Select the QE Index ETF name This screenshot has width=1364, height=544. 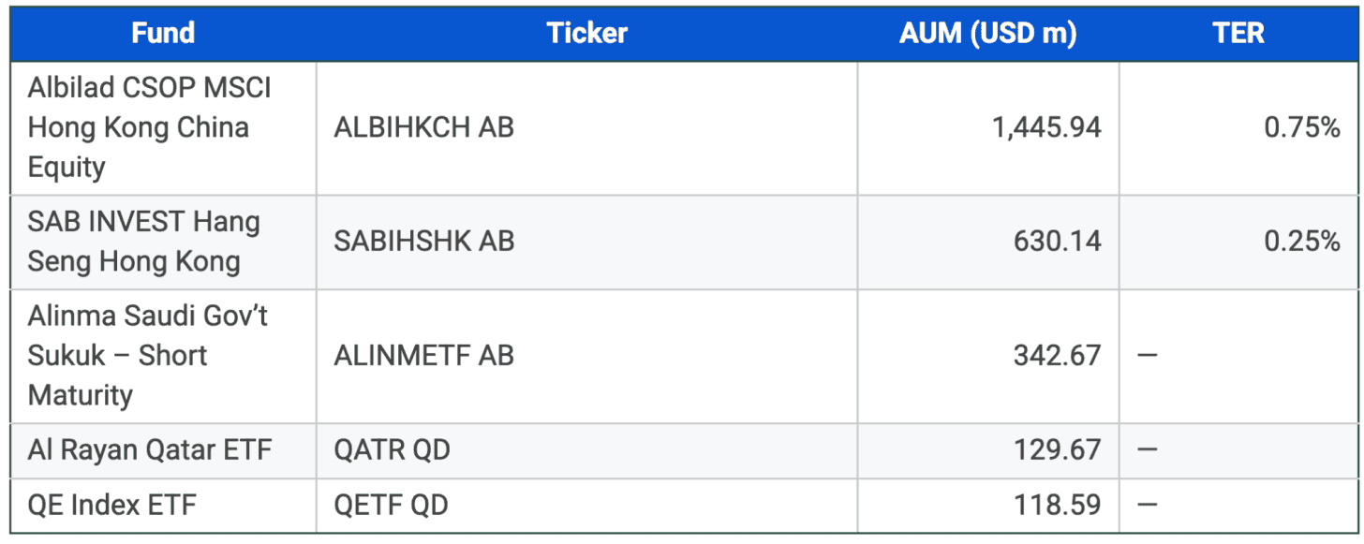(112, 506)
